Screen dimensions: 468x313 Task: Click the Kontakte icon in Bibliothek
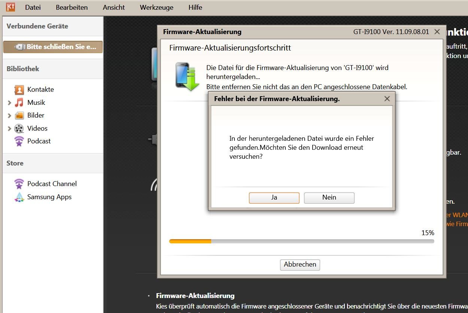pyautogui.click(x=19, y=89)
